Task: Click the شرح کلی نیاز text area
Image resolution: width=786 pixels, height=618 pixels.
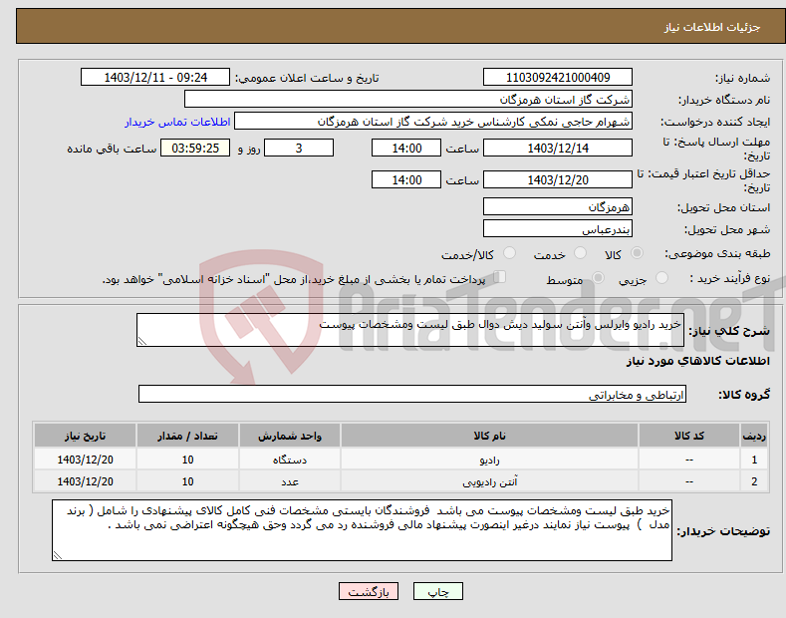Action: click(x=410, y=330)
